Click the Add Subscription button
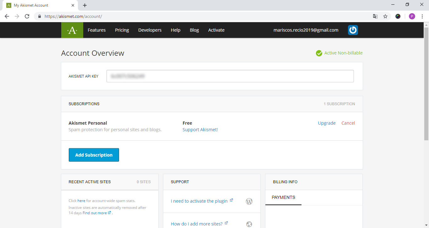 (94, 155)
